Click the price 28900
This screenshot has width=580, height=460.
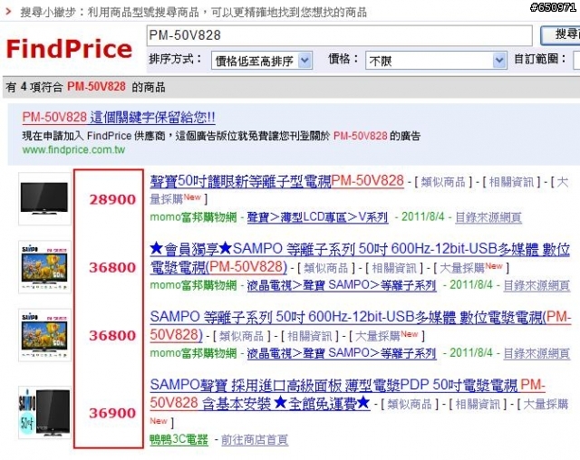coord(112,199)
